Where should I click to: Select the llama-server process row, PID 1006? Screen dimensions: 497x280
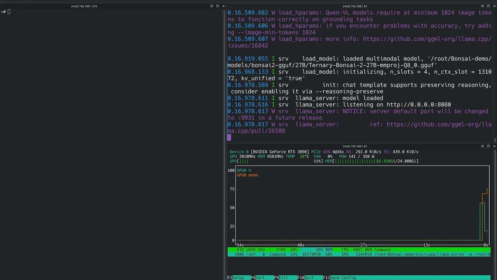[x=359, y=254]
